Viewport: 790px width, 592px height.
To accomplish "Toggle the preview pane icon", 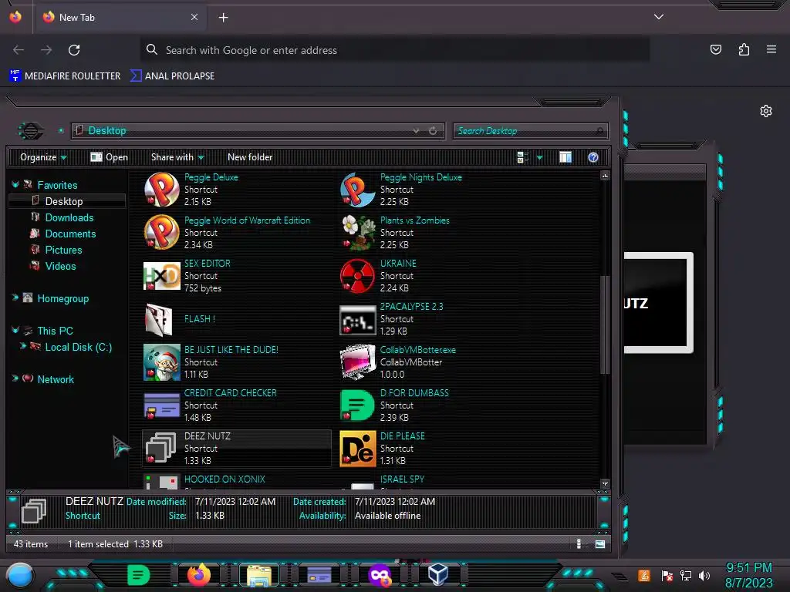I will tap(565, 157).
